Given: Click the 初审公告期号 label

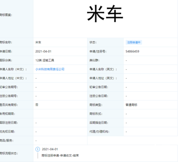Looking at the screenshot, I should [x=9, y=87].
